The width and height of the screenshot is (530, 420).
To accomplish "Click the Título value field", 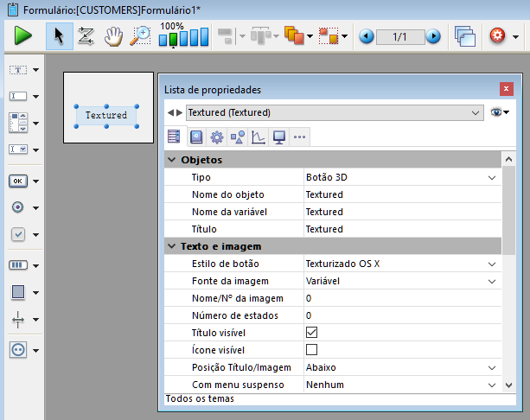I will (x=398, y=229).
